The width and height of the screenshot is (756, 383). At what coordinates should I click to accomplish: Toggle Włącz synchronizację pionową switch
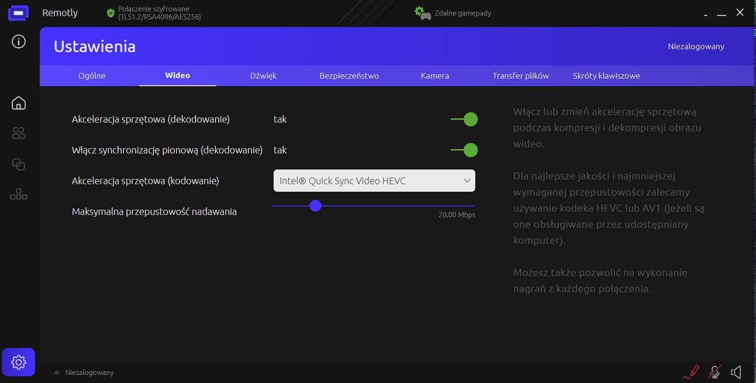pos(464,150)
